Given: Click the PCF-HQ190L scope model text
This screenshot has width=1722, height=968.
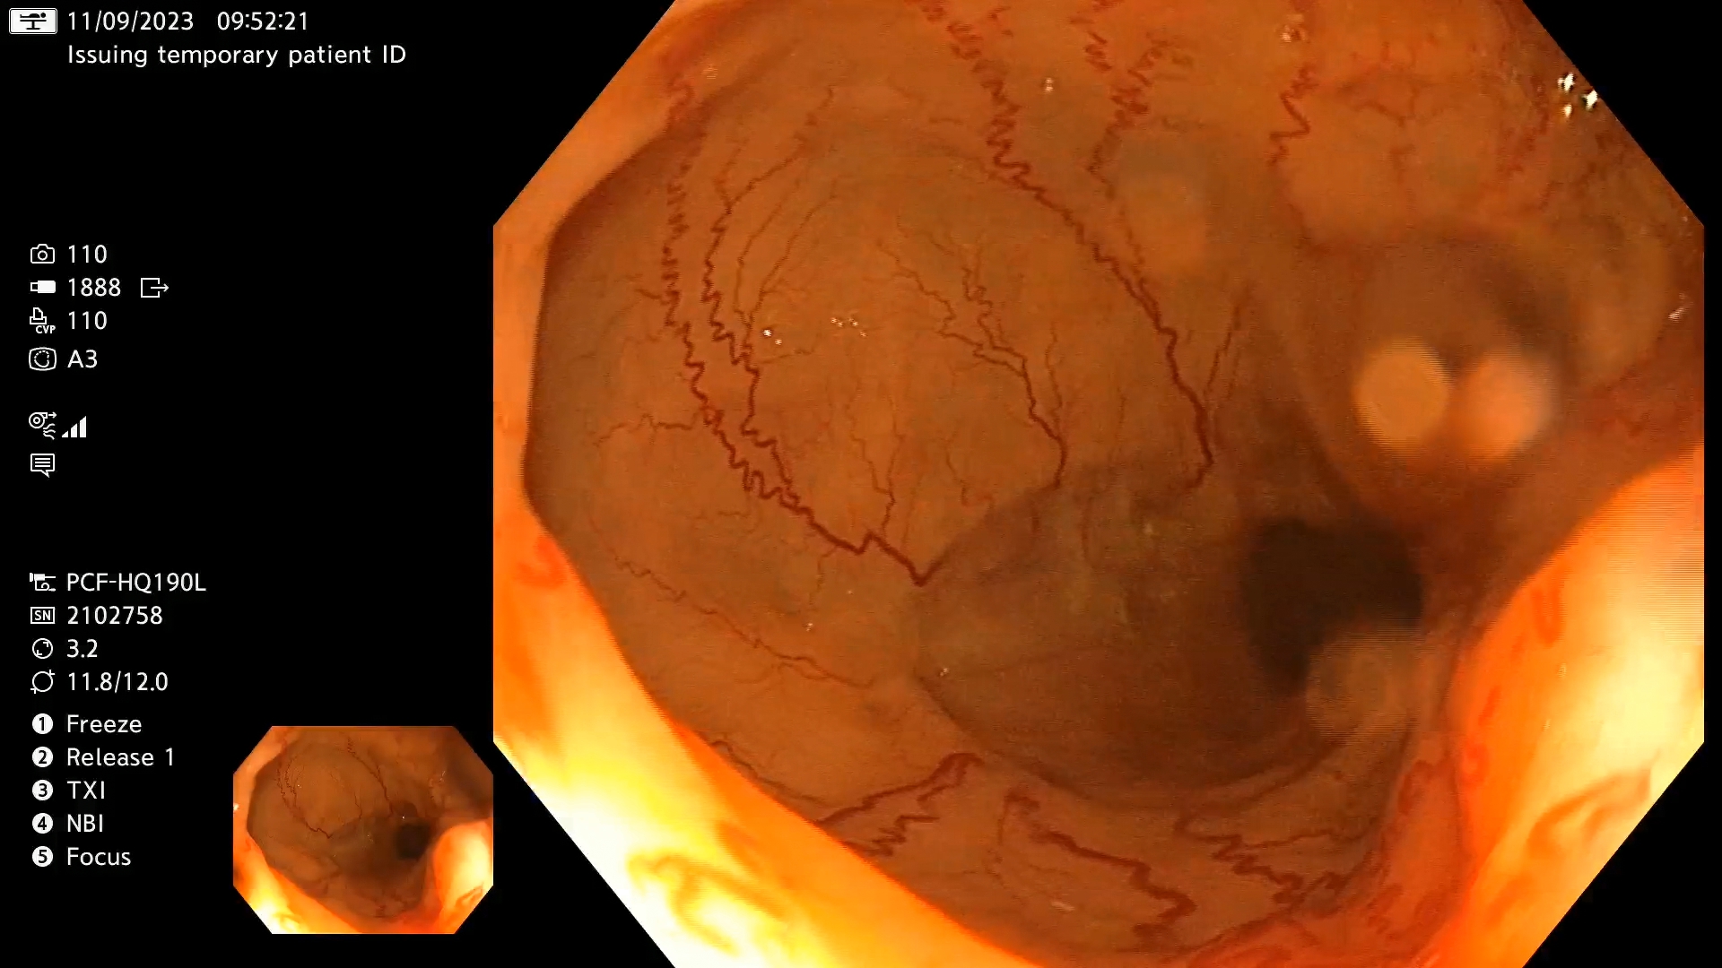Looking at the screenshot, I should (x=136, y=583).
